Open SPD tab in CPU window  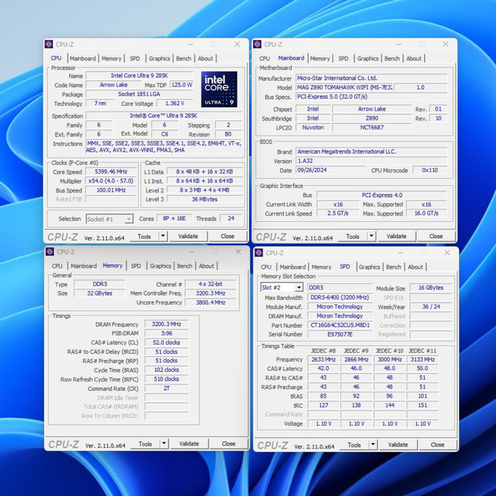(x=135, y=59)
